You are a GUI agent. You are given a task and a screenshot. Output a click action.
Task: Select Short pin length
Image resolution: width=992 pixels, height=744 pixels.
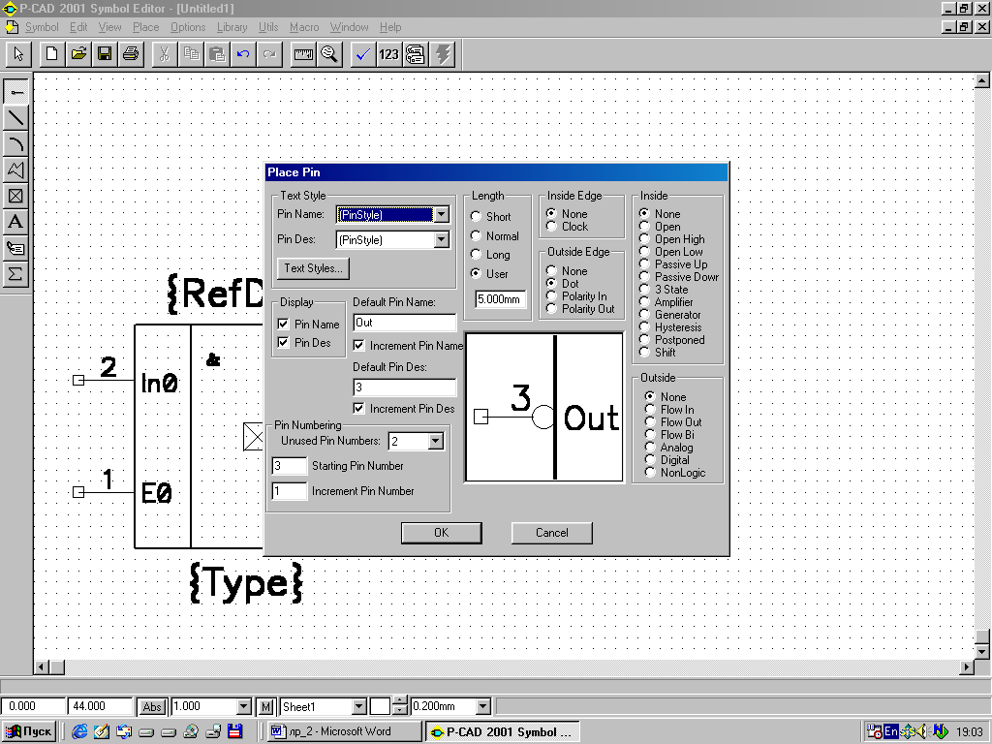(476, 216)
